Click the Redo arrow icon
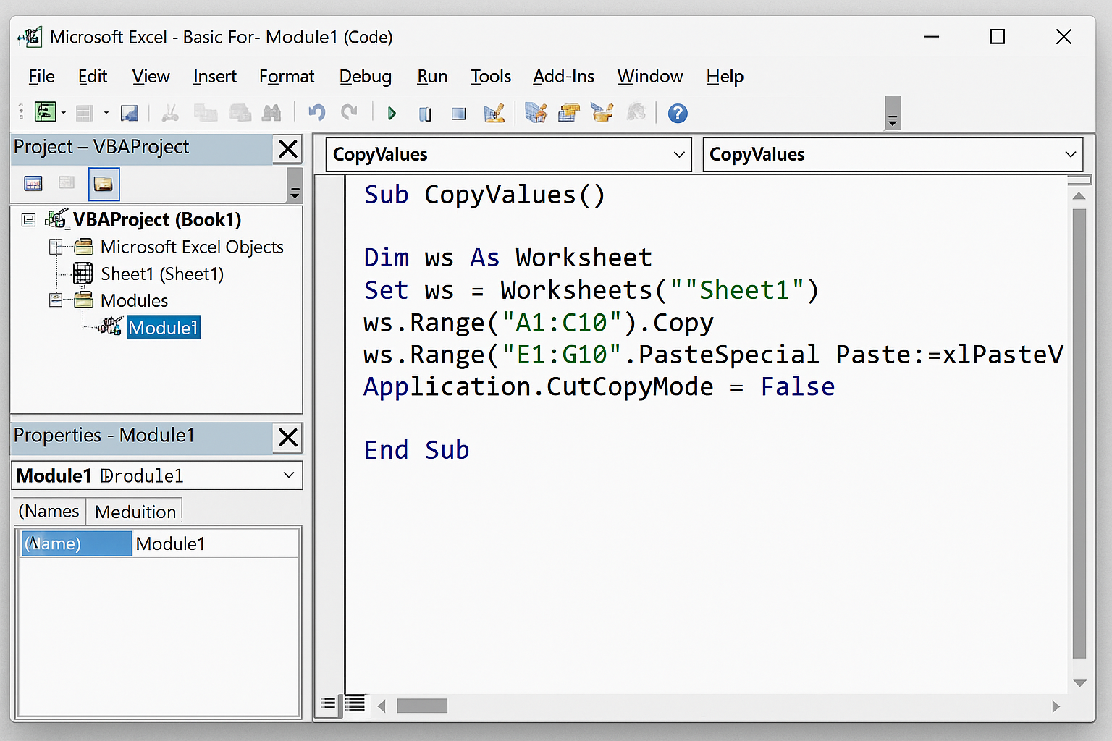 [x=350, y=112]
